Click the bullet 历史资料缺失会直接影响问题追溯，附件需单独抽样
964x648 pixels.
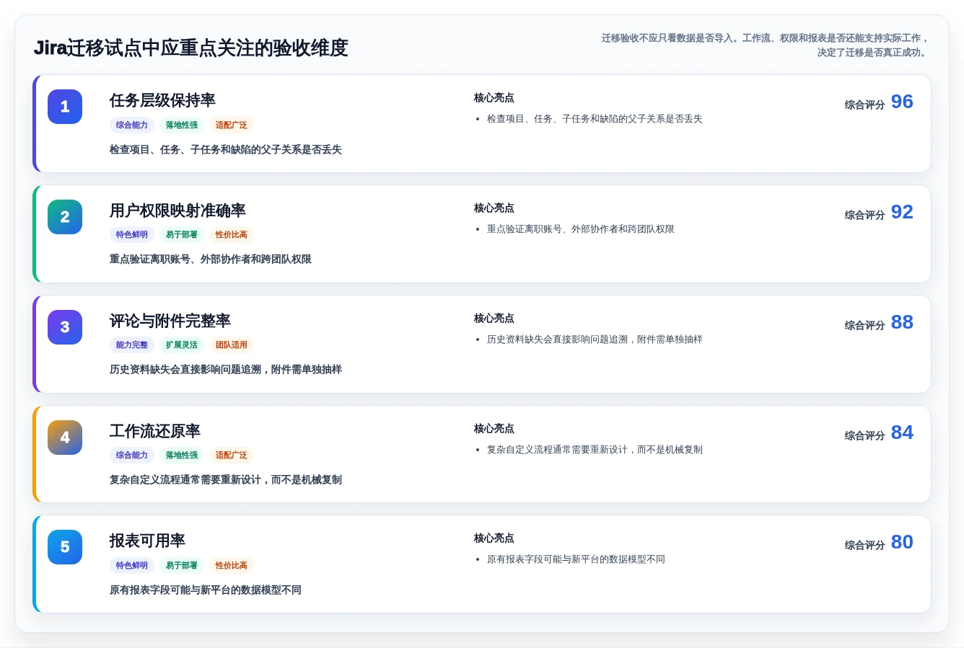pos(595,339)
